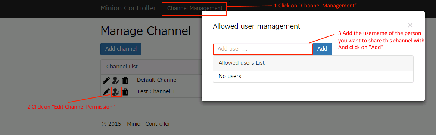Focus the Add user input field
Viewport: 436px width, 135px height.
[x=263, y=49]
